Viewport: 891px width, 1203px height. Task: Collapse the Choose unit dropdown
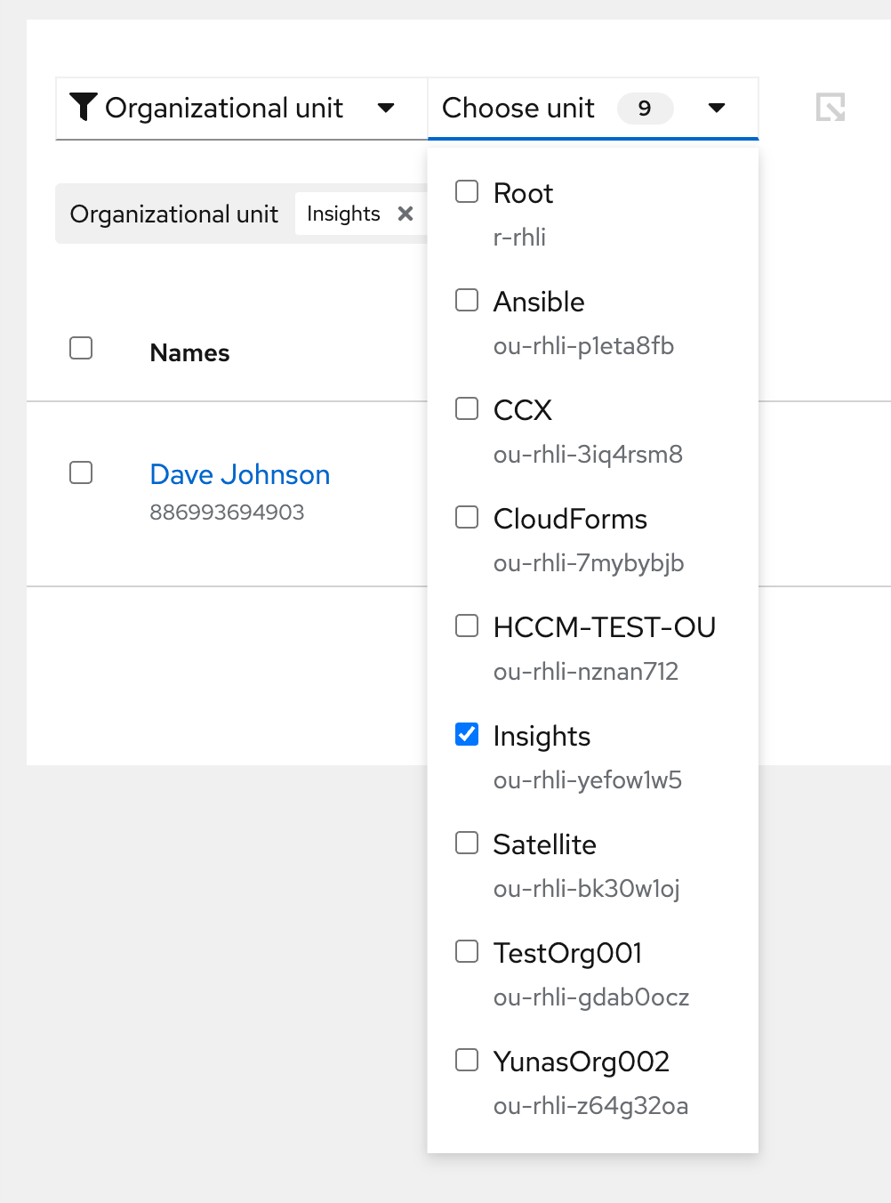[593, 109]
